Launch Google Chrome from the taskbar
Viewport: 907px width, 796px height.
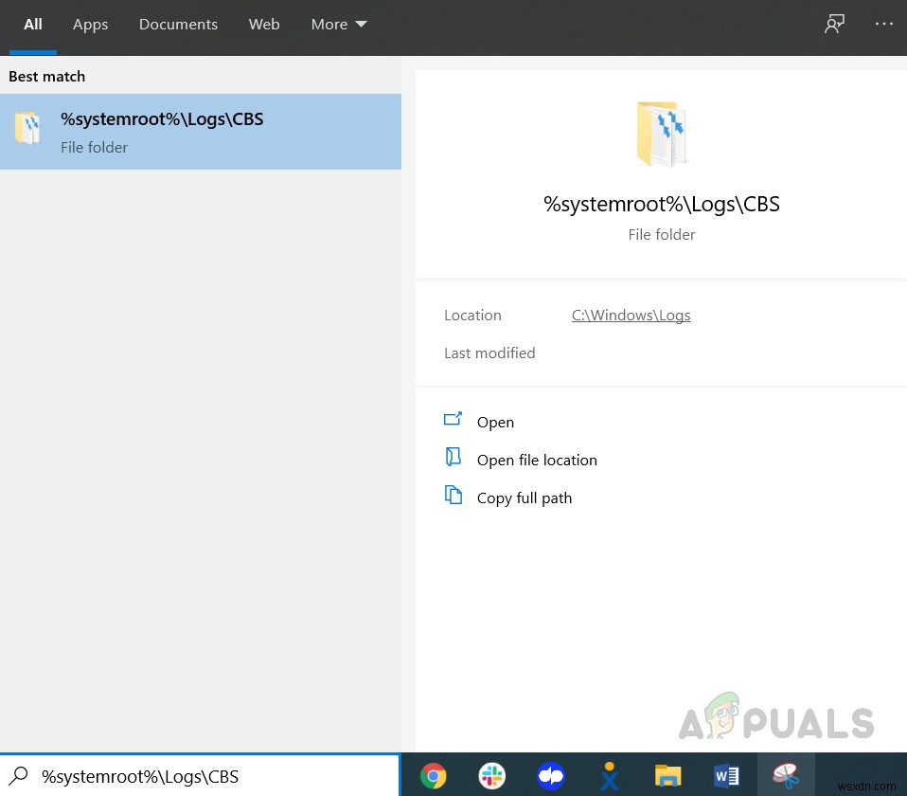coord(434,776)
